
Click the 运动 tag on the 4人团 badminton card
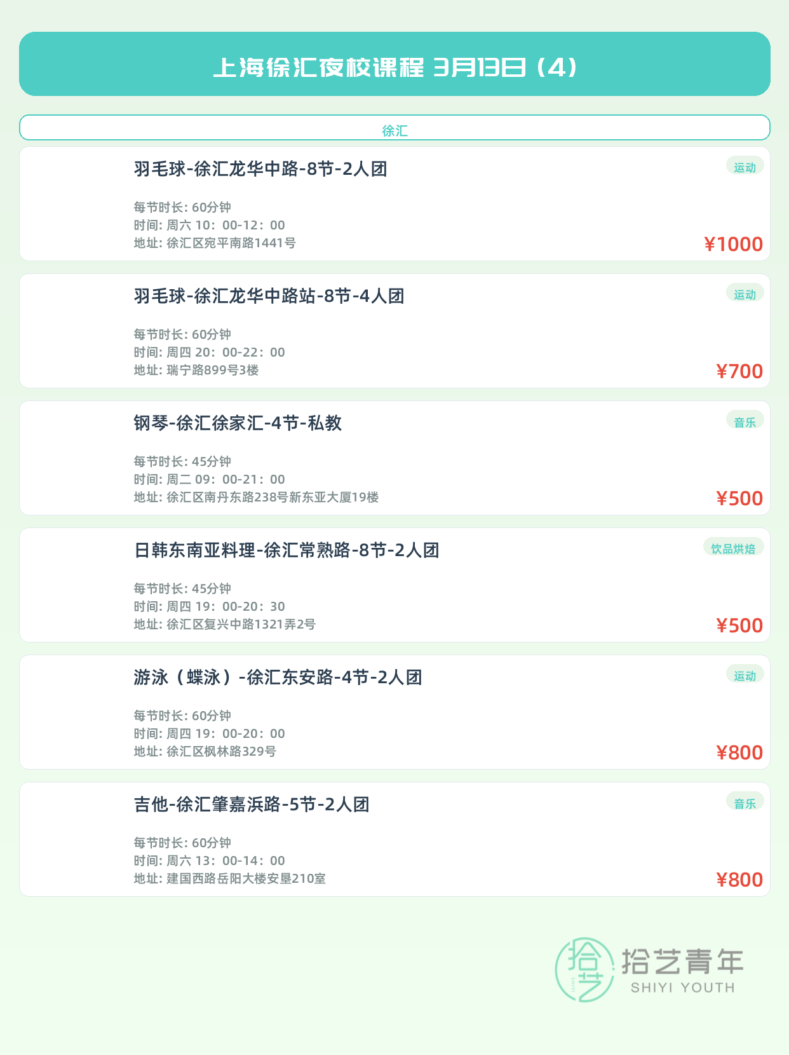[x=745, y=294]
